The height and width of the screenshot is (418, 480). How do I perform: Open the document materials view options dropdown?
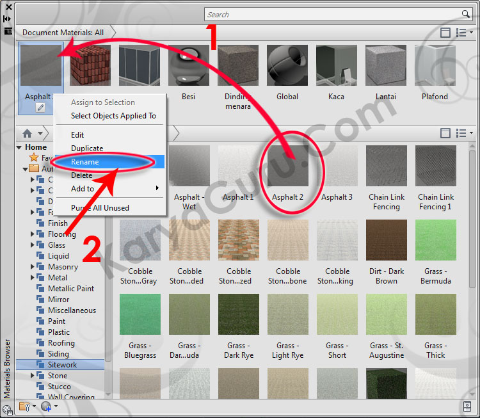tap(464, 33)
